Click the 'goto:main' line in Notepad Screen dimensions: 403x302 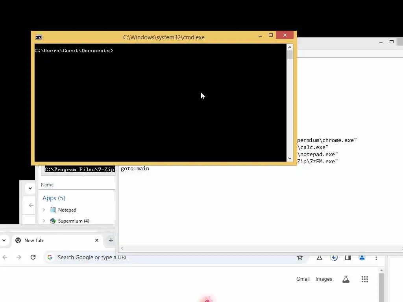[135, 169]
